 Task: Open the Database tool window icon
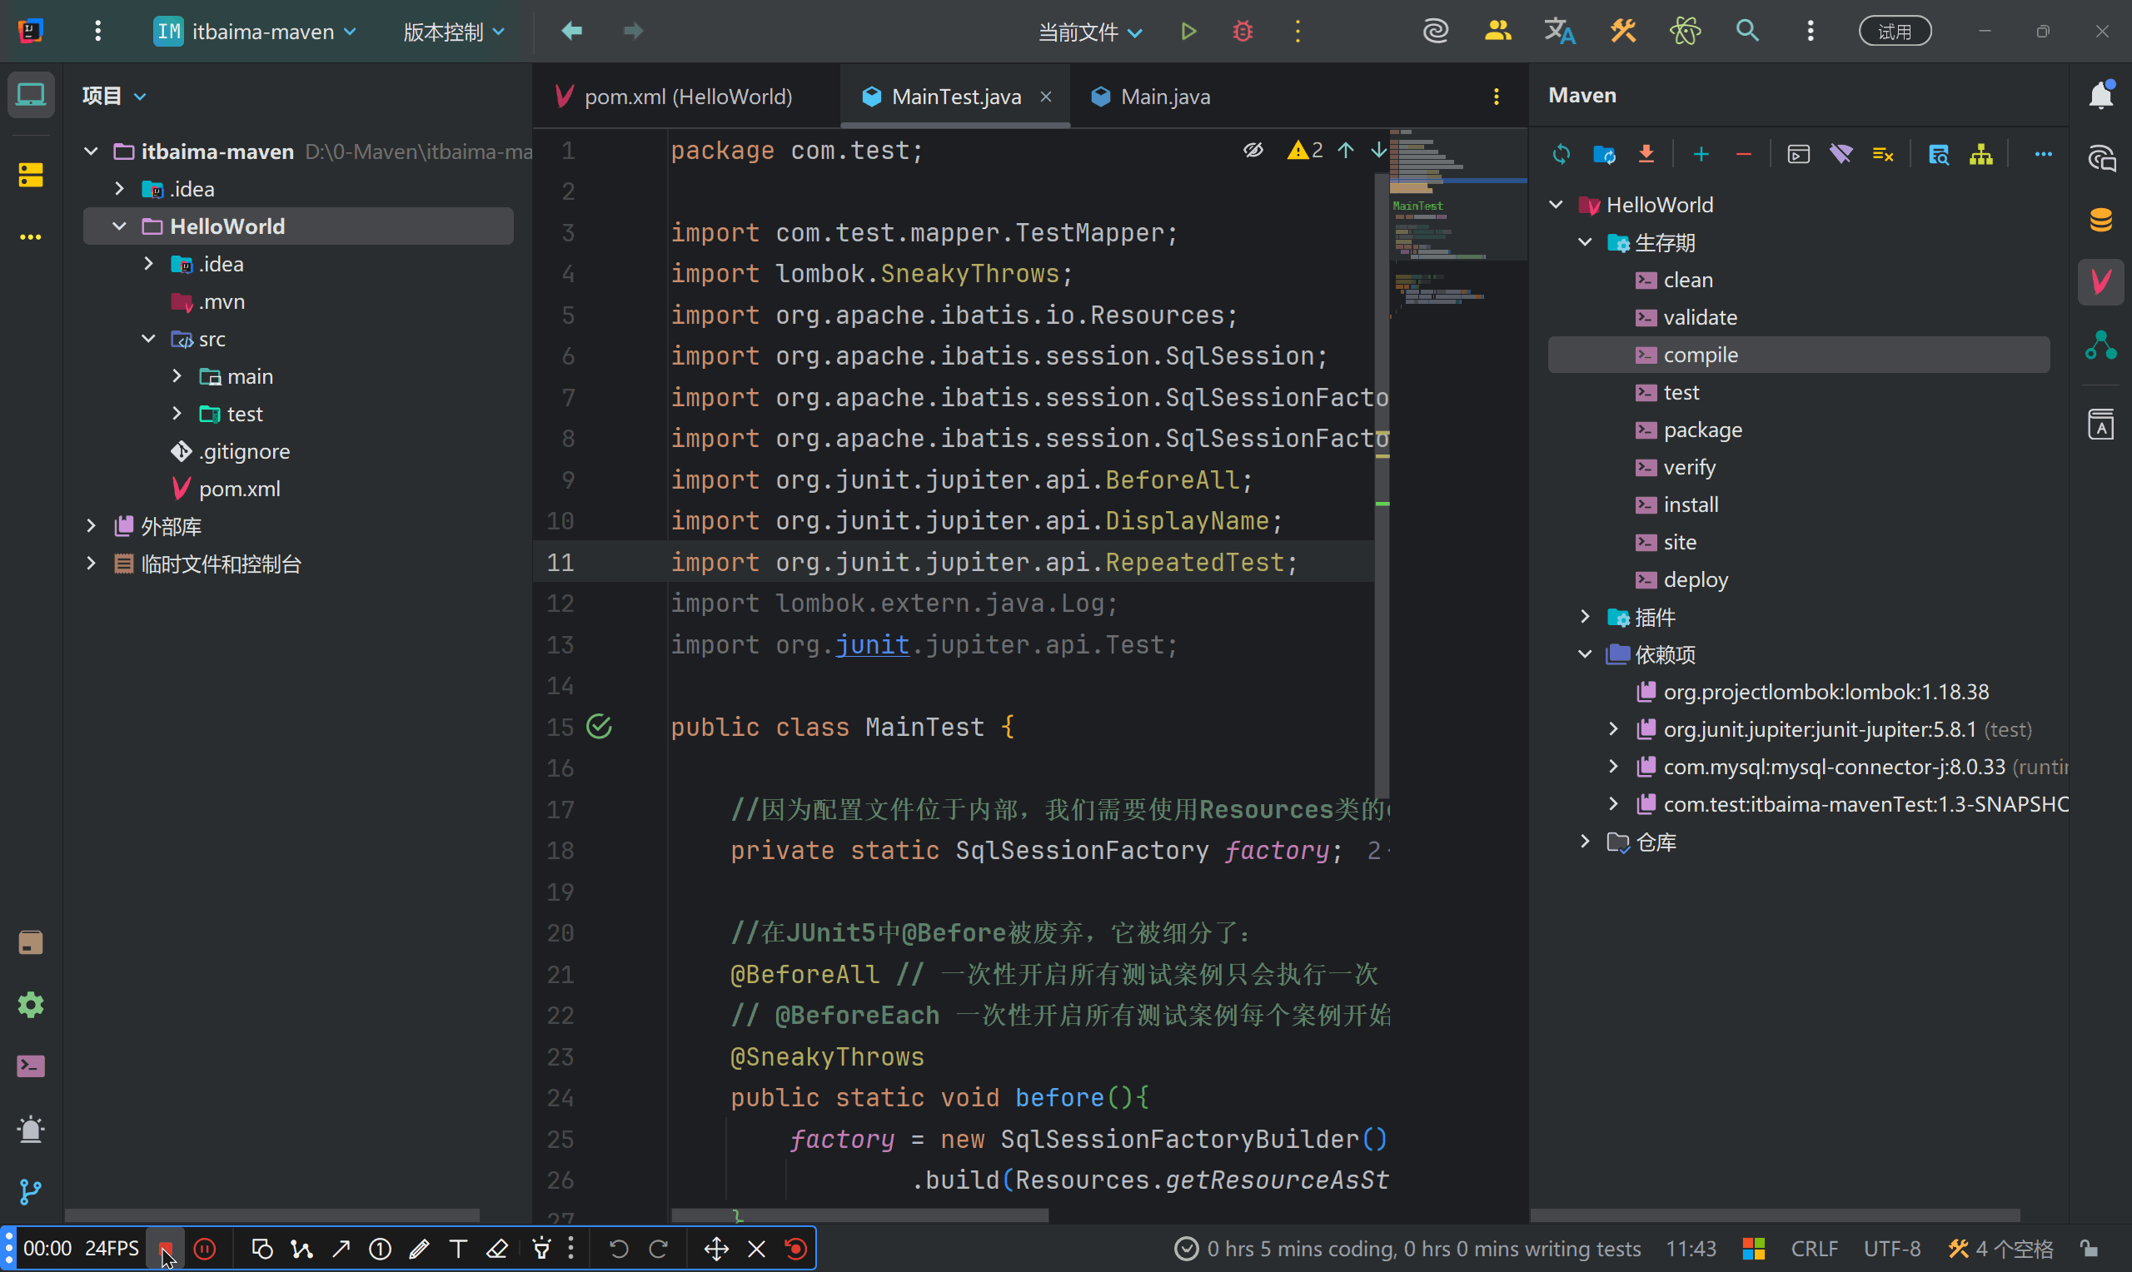[2100, 220]
